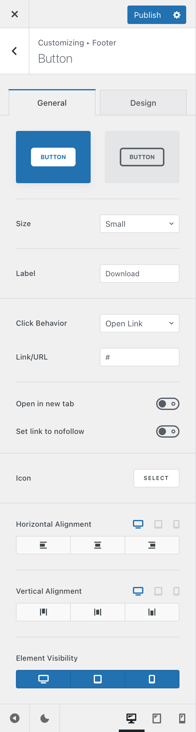Toggle desktop visibility in Element Visibility

(x=43, y=679)
